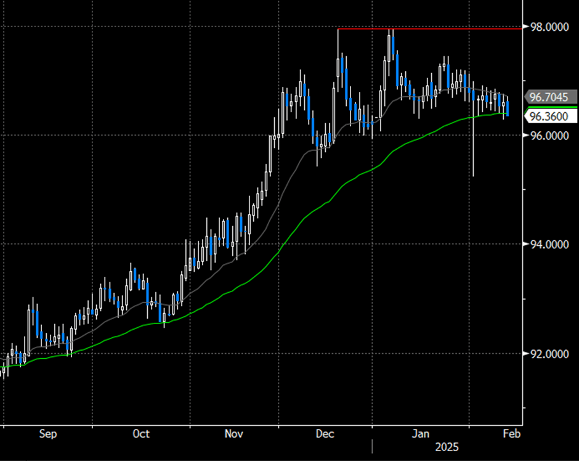Viewport: 579px width, 461px height.
Task: Select the red horizontal resistance line
Action: 430,28
